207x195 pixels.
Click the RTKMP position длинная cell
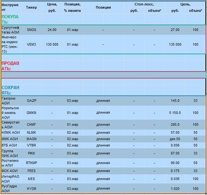coord(103,163)
